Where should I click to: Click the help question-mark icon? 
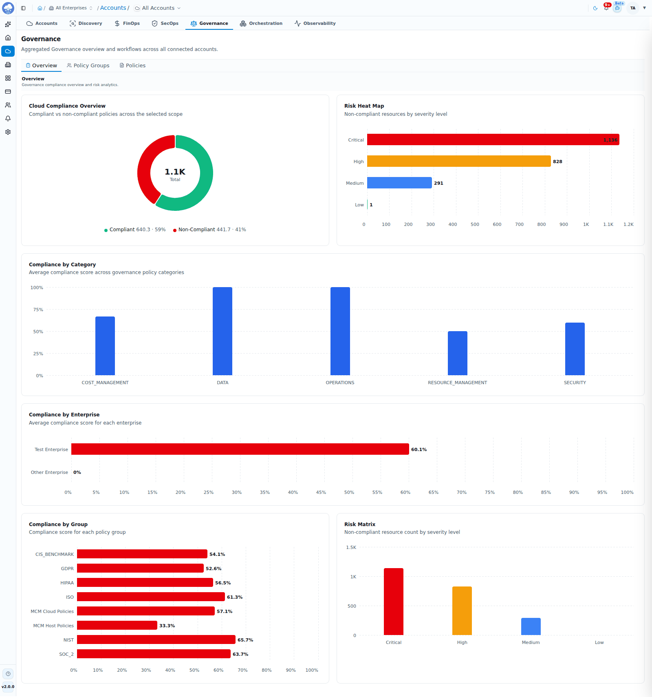coord(8,674)
